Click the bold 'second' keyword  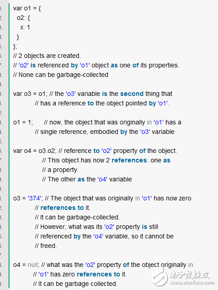[132, 94]
